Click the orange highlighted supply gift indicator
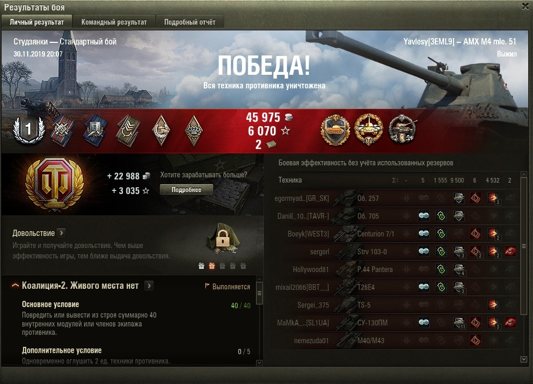 click(212, 266)
